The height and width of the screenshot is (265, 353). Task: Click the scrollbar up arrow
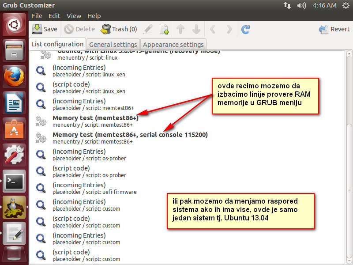(x=349, y=54)
